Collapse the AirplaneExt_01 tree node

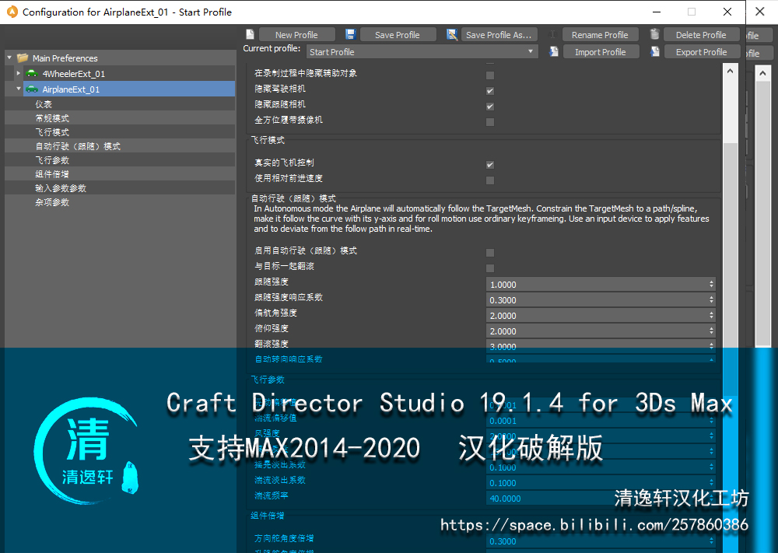(x=19, y=89)
